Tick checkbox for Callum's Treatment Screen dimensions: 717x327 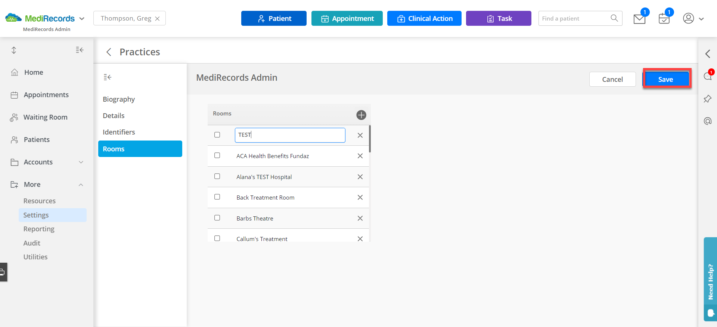pos(217,238)
